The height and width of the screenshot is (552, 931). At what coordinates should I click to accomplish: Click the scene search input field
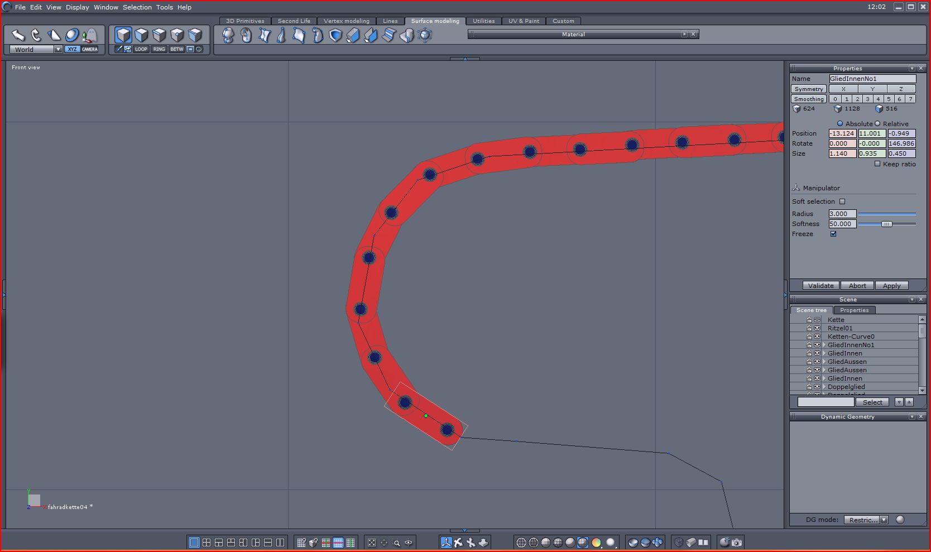(x=826, y=402)
